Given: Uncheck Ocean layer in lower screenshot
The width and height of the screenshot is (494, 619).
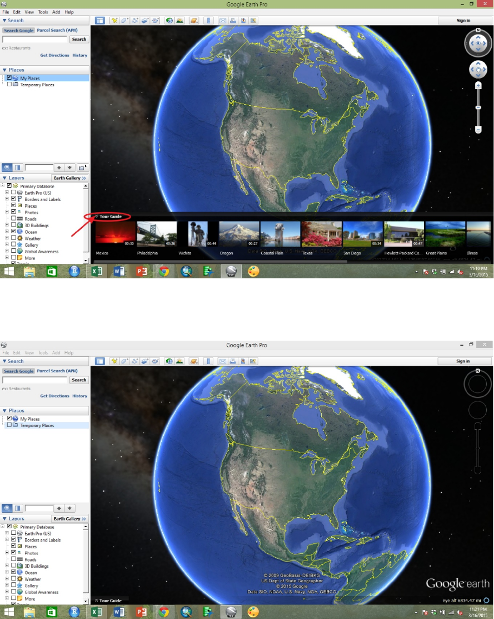Looking at the screenshot, I should [x=14, y=572].
